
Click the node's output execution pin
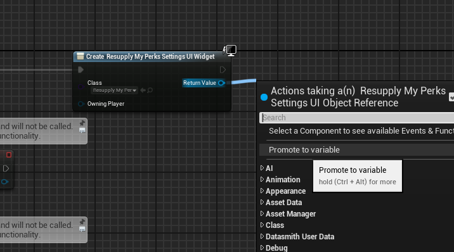tap(223, 70)
